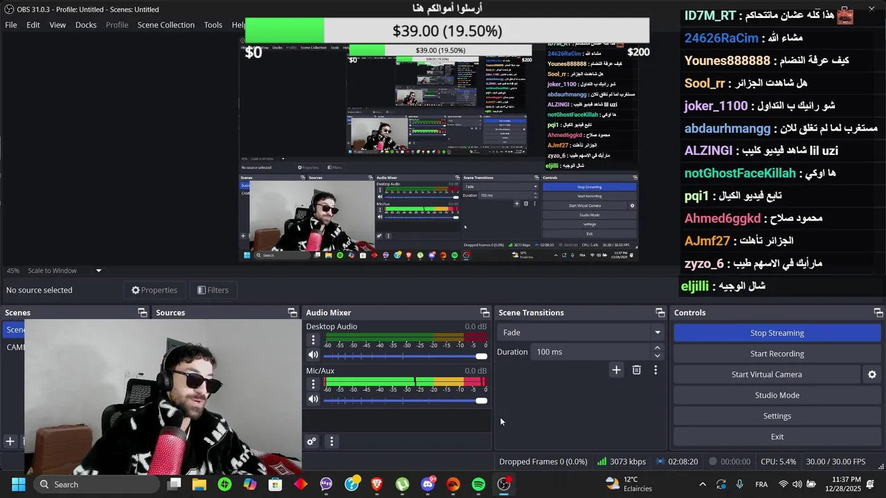Mute Desktop Audio speaker icon
Viewport: 886px width, 498px height.
[314, 355]
